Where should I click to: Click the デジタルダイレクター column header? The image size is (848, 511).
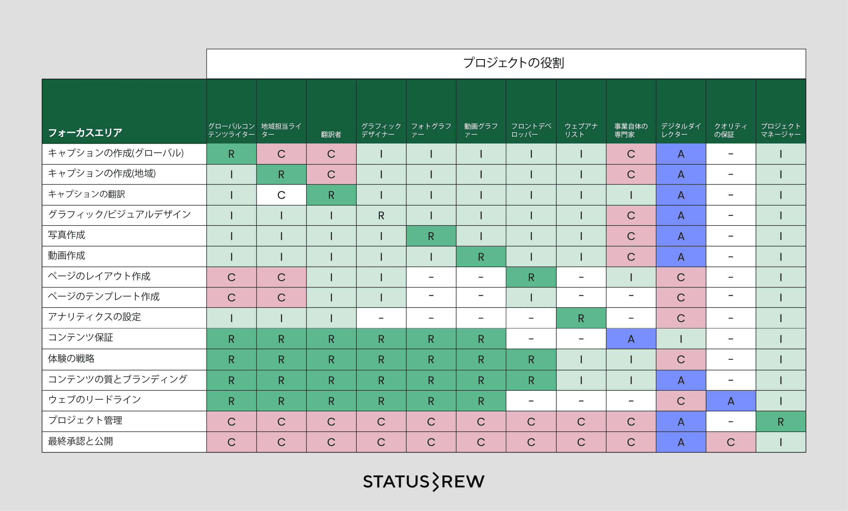tap(680, 130)
